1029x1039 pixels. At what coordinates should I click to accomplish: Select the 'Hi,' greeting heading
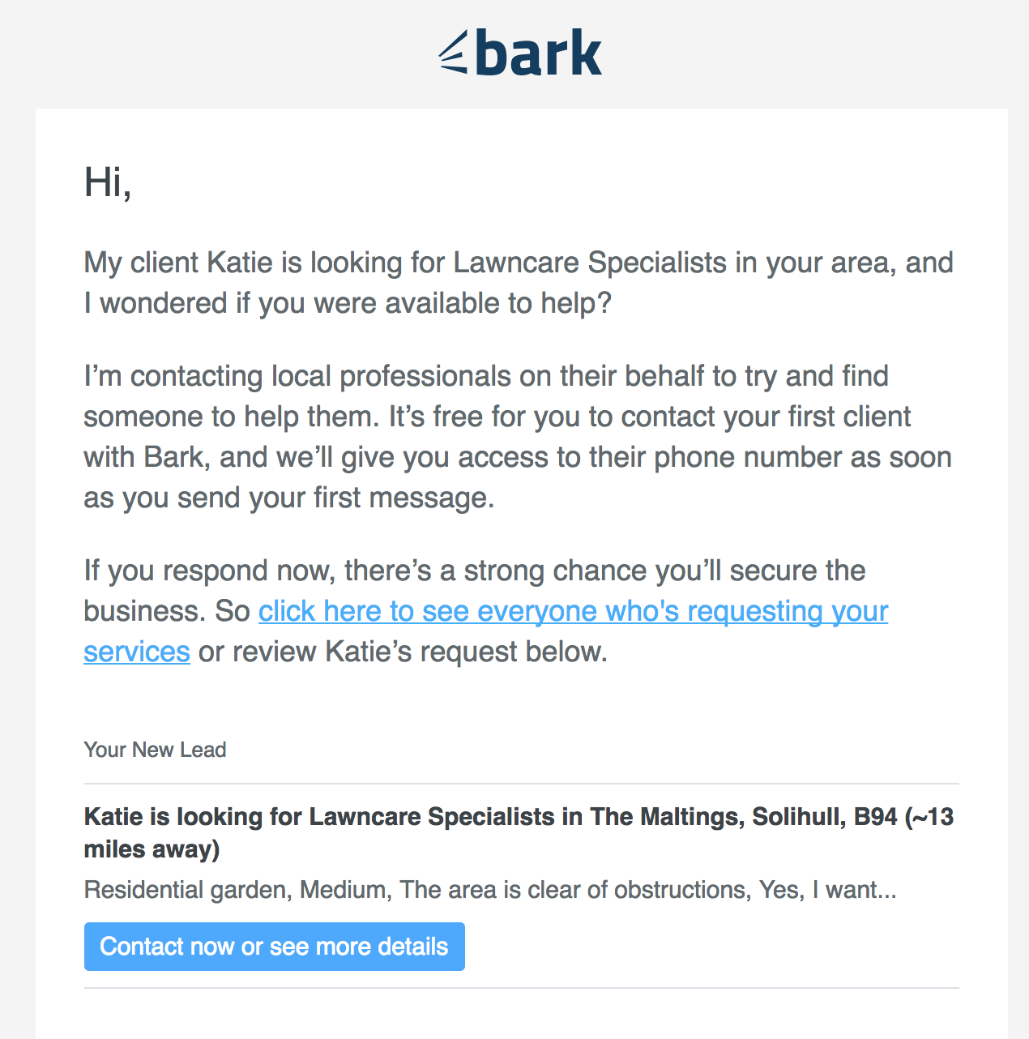pos(108,182)
